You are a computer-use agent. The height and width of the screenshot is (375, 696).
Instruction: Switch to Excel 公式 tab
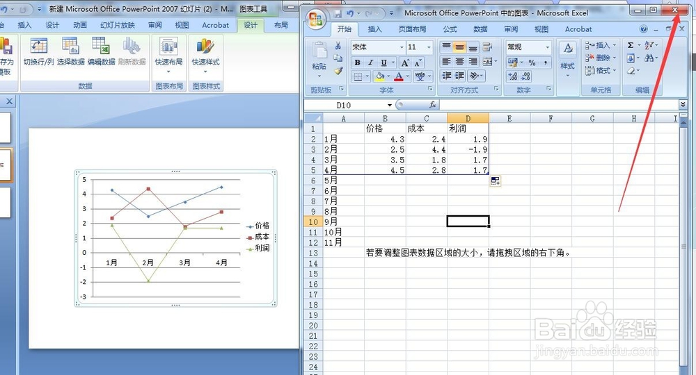[450, 29]
